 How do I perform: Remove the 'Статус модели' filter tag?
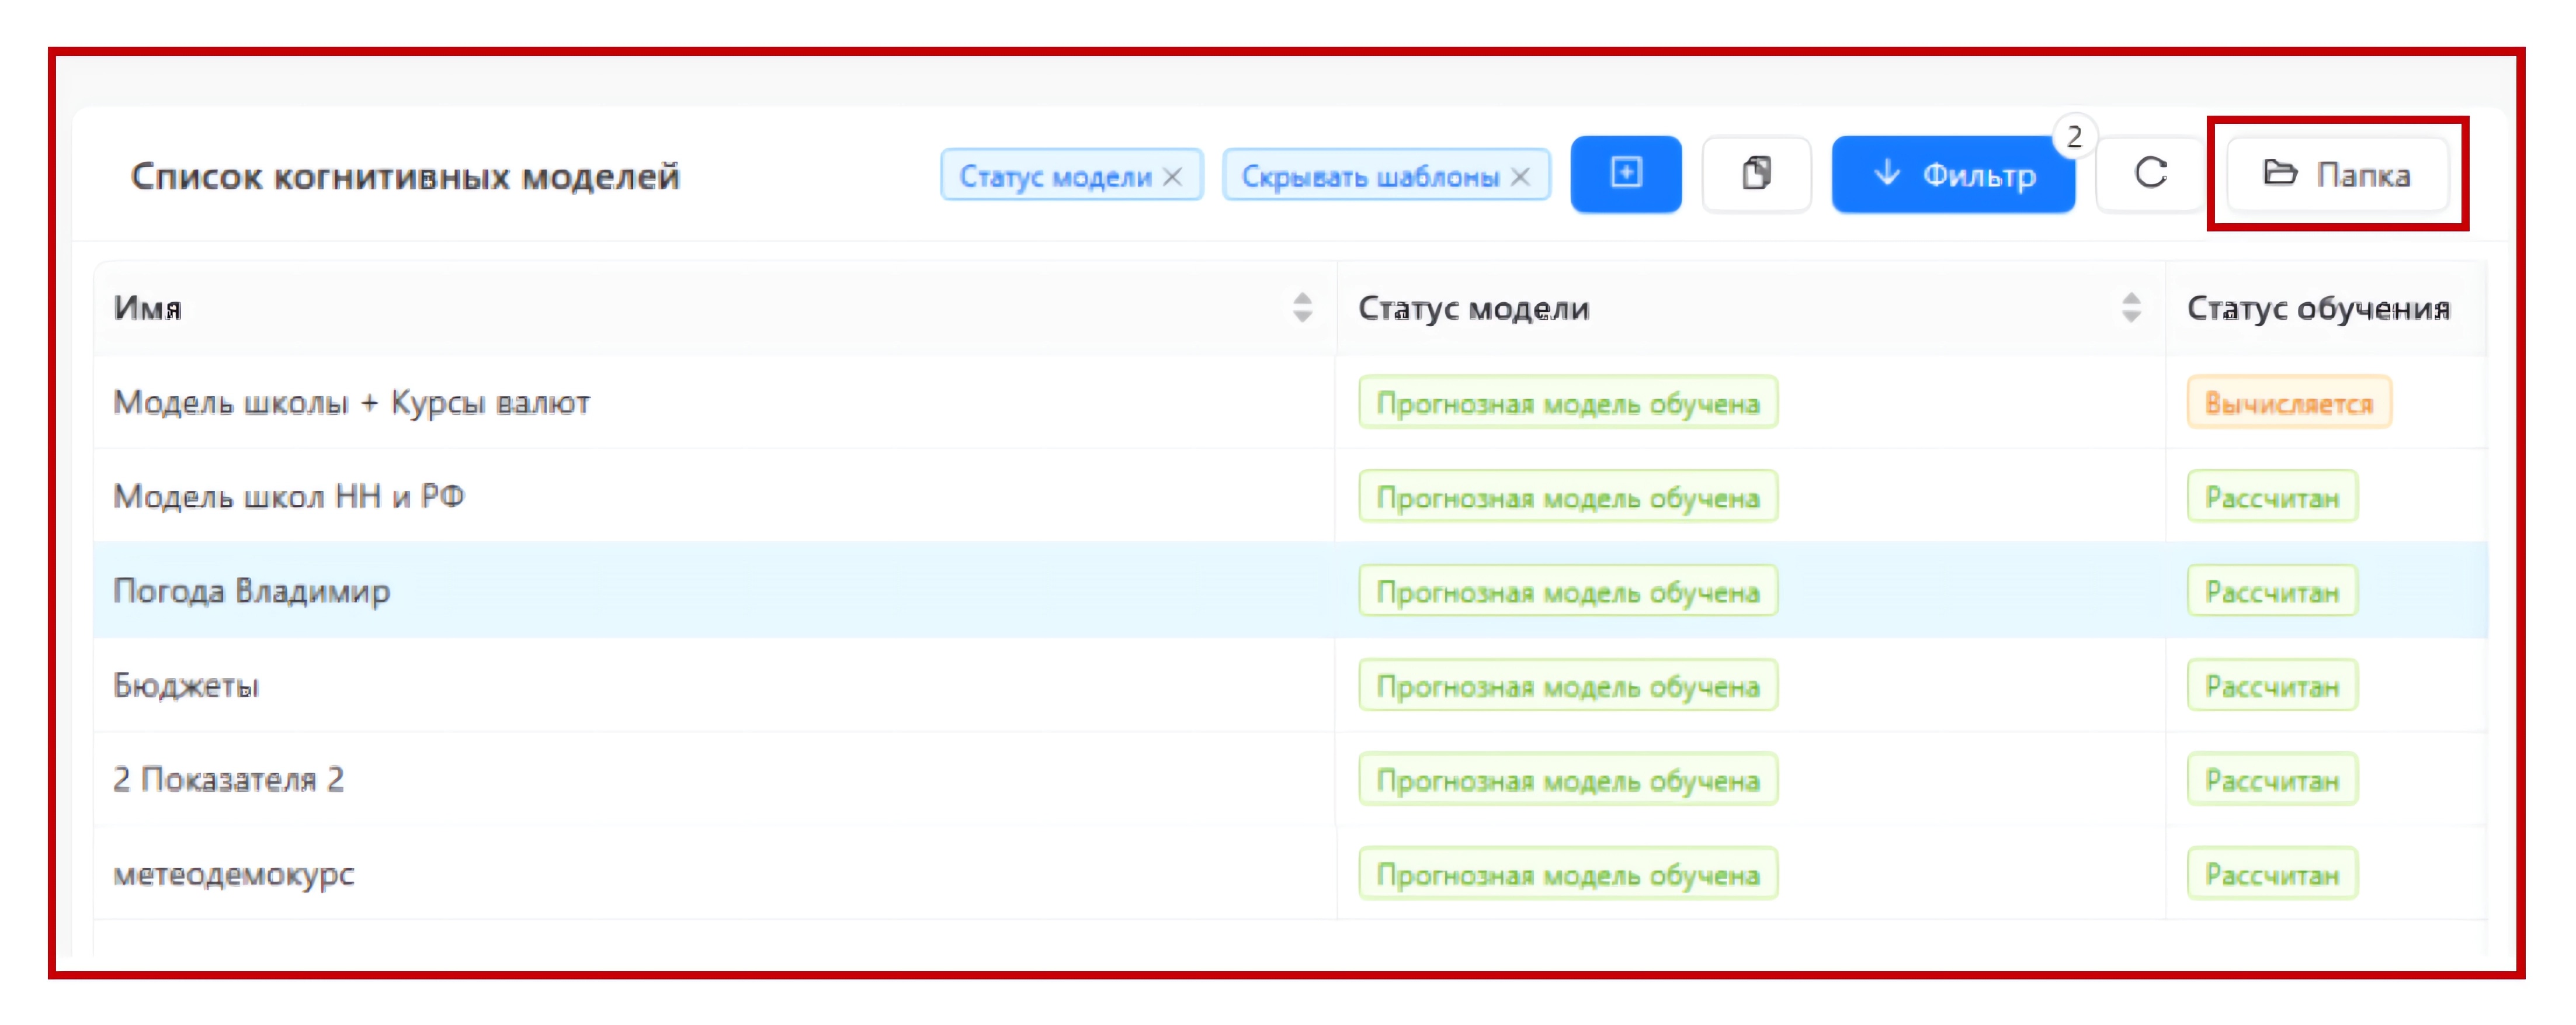[x=1173, y=177]
